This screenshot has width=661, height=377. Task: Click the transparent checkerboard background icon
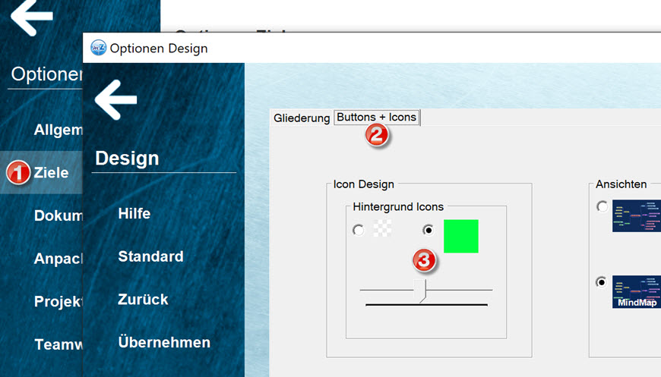(x=382, y=230)
